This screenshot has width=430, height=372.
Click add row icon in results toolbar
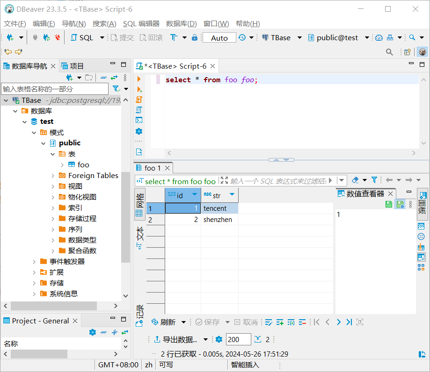(280, 322)
